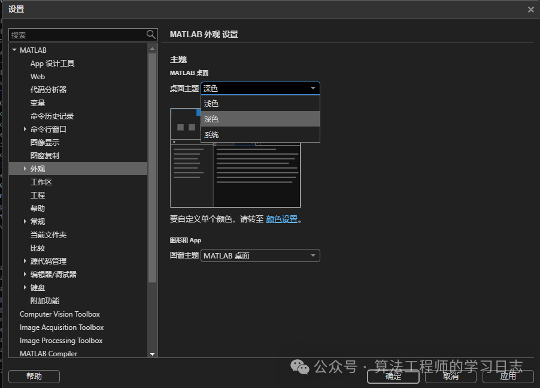
Task: Click the tree scrollbar down arrow
Action: tap(152, 354)
